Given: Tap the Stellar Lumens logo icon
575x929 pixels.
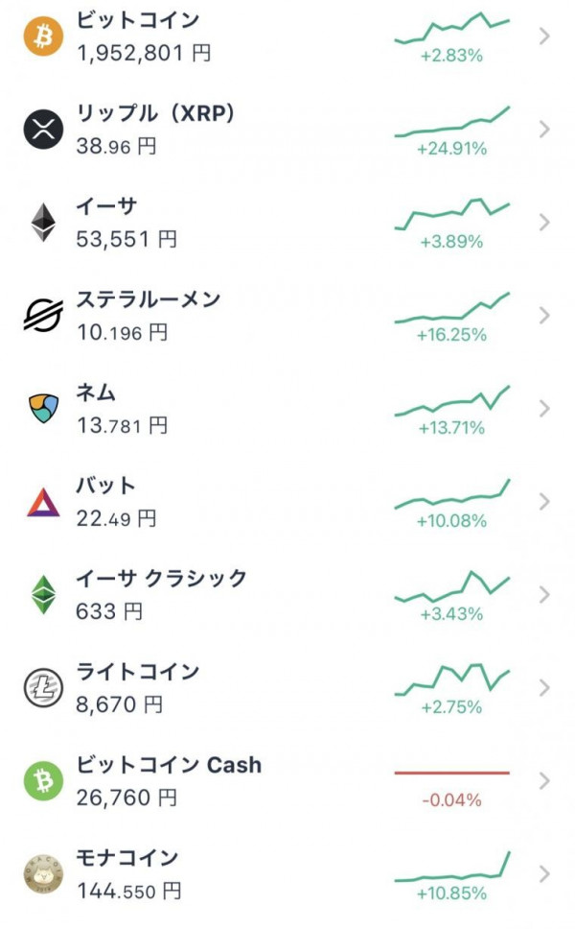Looking at the screenshot, I should click(43, 315).
